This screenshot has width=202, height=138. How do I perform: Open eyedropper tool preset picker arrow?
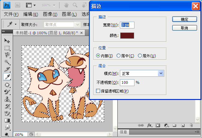[x=15, y=24]
